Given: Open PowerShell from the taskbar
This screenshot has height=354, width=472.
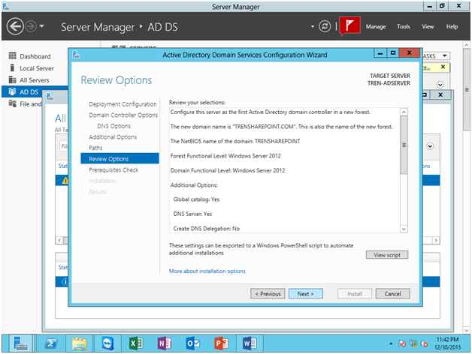Looking at the screenshot, I should [x=51, y=343].
